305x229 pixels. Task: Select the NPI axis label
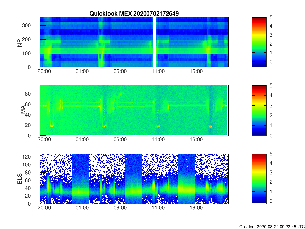pyautogui.click(x=19, y=42)
